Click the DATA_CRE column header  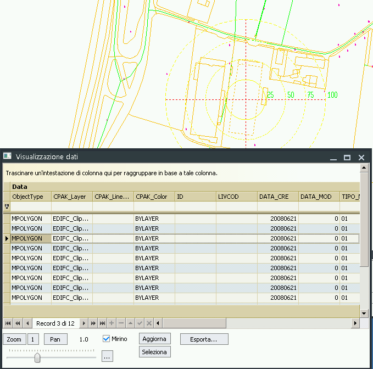(277, 196)
